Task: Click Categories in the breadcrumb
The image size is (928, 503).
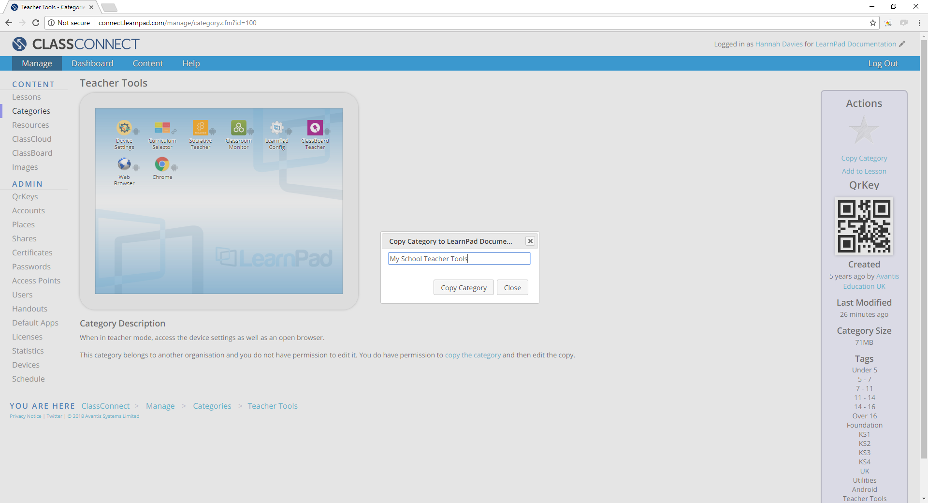Action: tap(212, 406)
